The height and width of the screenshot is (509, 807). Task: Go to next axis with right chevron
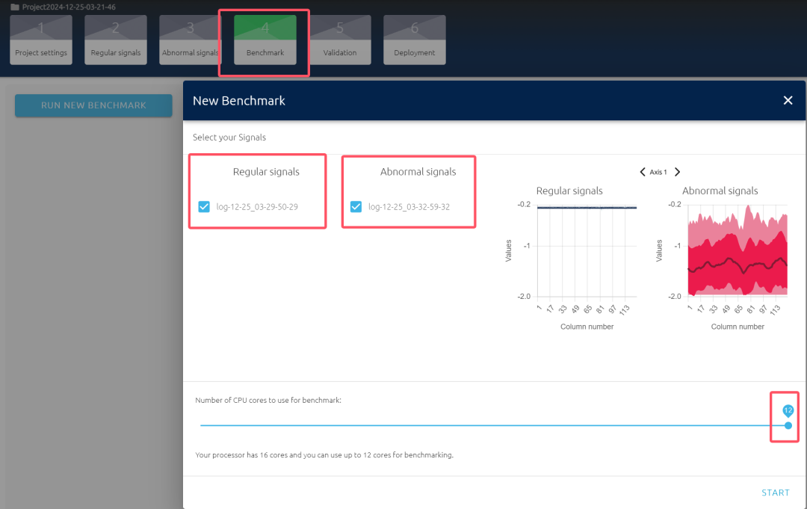point(677,172)
